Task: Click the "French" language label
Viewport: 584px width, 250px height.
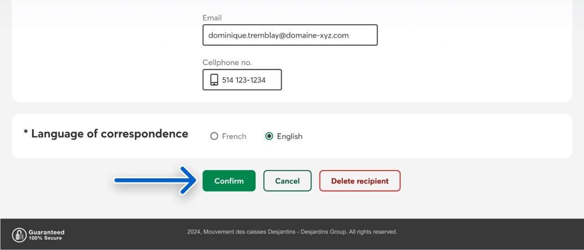Action: point(234,136)
